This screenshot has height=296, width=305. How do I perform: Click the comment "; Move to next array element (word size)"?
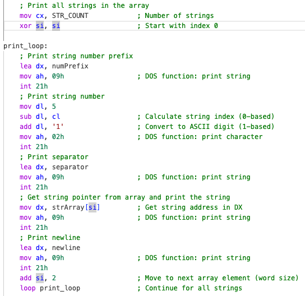218,278
